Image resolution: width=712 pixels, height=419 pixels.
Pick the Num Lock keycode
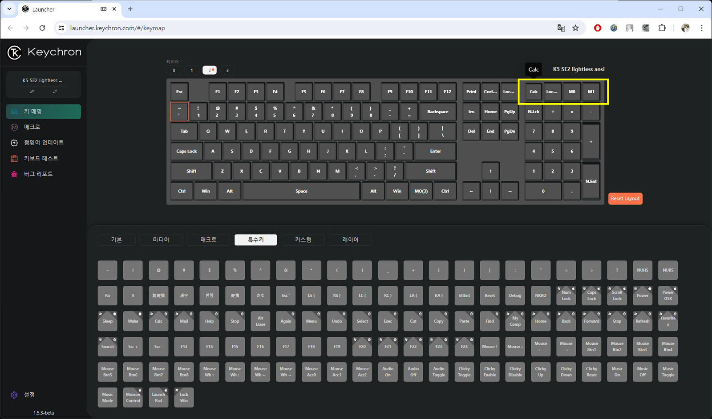point(566,295)
